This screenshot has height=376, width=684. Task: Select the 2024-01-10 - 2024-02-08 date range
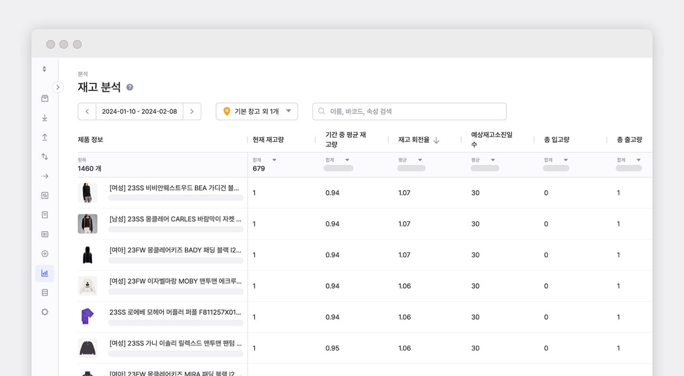pos(139,111)
